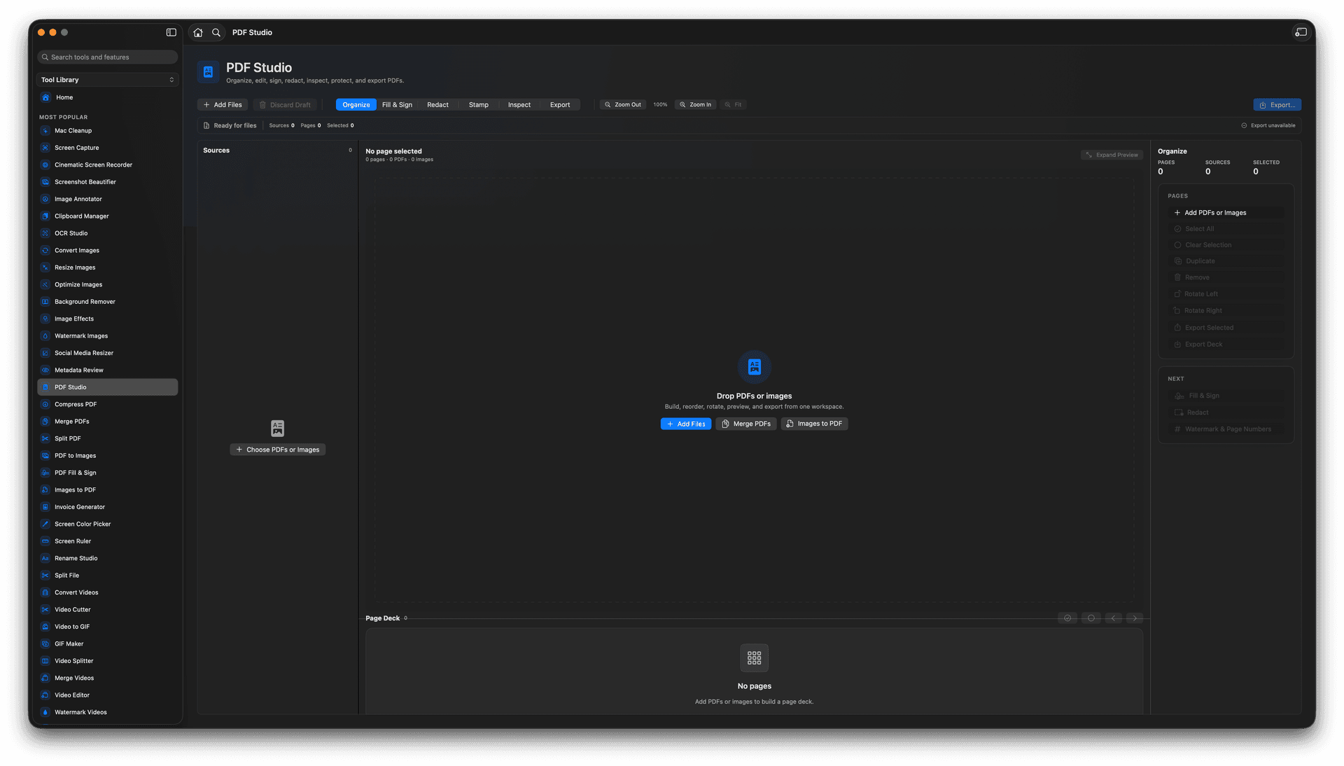The image size is (1344, 766).
Task: Click the Zoom Out button
Action: tap(622, 104)
